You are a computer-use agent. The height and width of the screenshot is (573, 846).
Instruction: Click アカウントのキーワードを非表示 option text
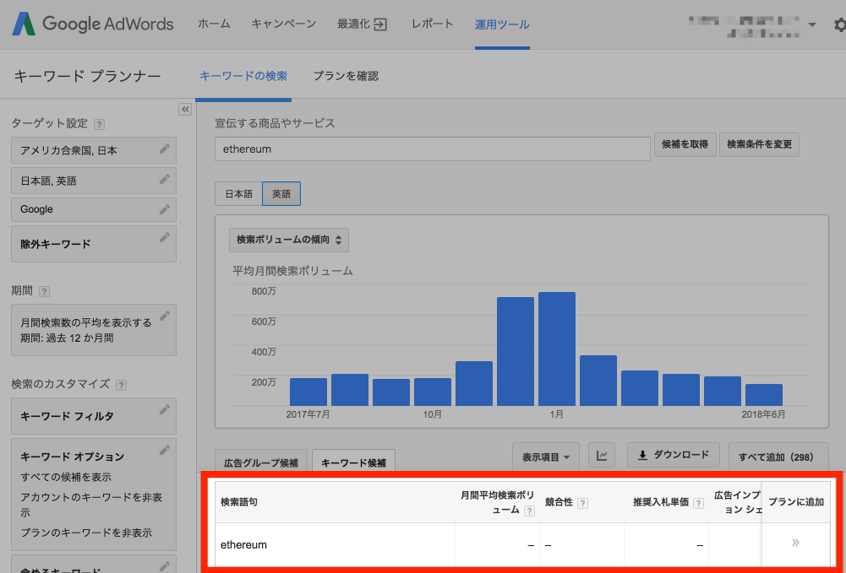(91, 505)
